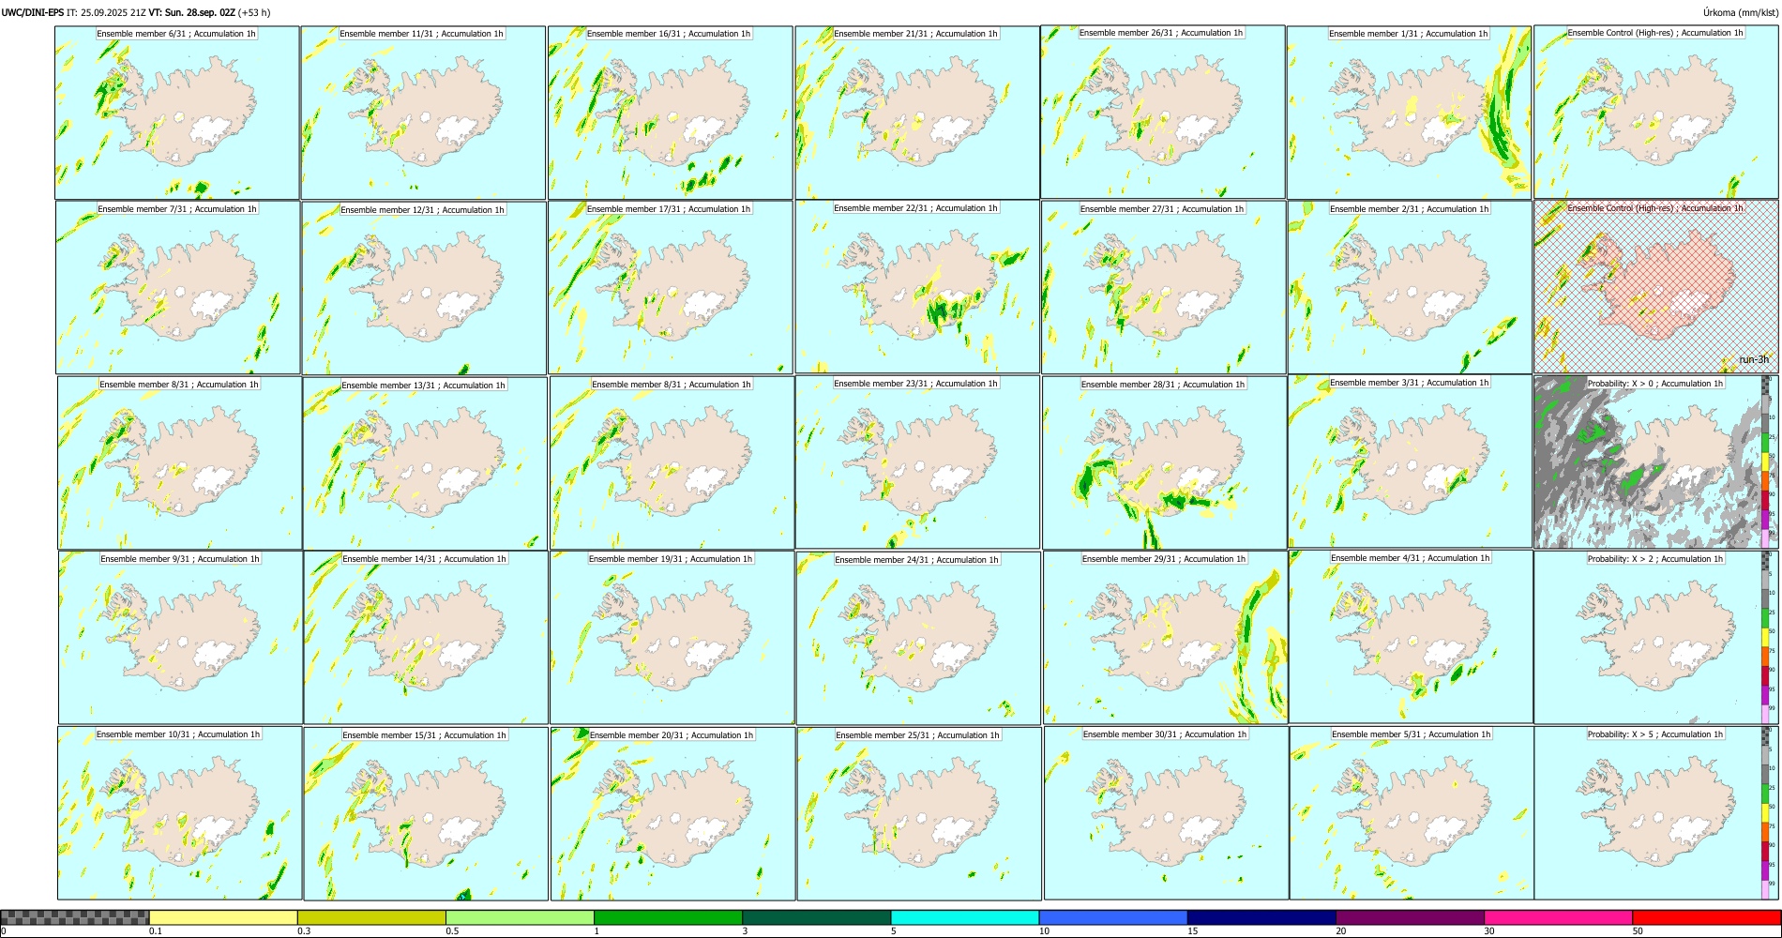Click the pink 30–50 legend swatch

[x=1558, y=917]
